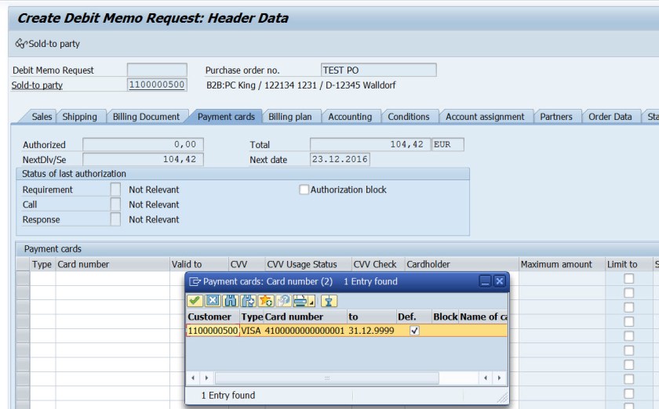Click the Authorized amount field
This screenshot has width=659, height=409.
(143, 144)
